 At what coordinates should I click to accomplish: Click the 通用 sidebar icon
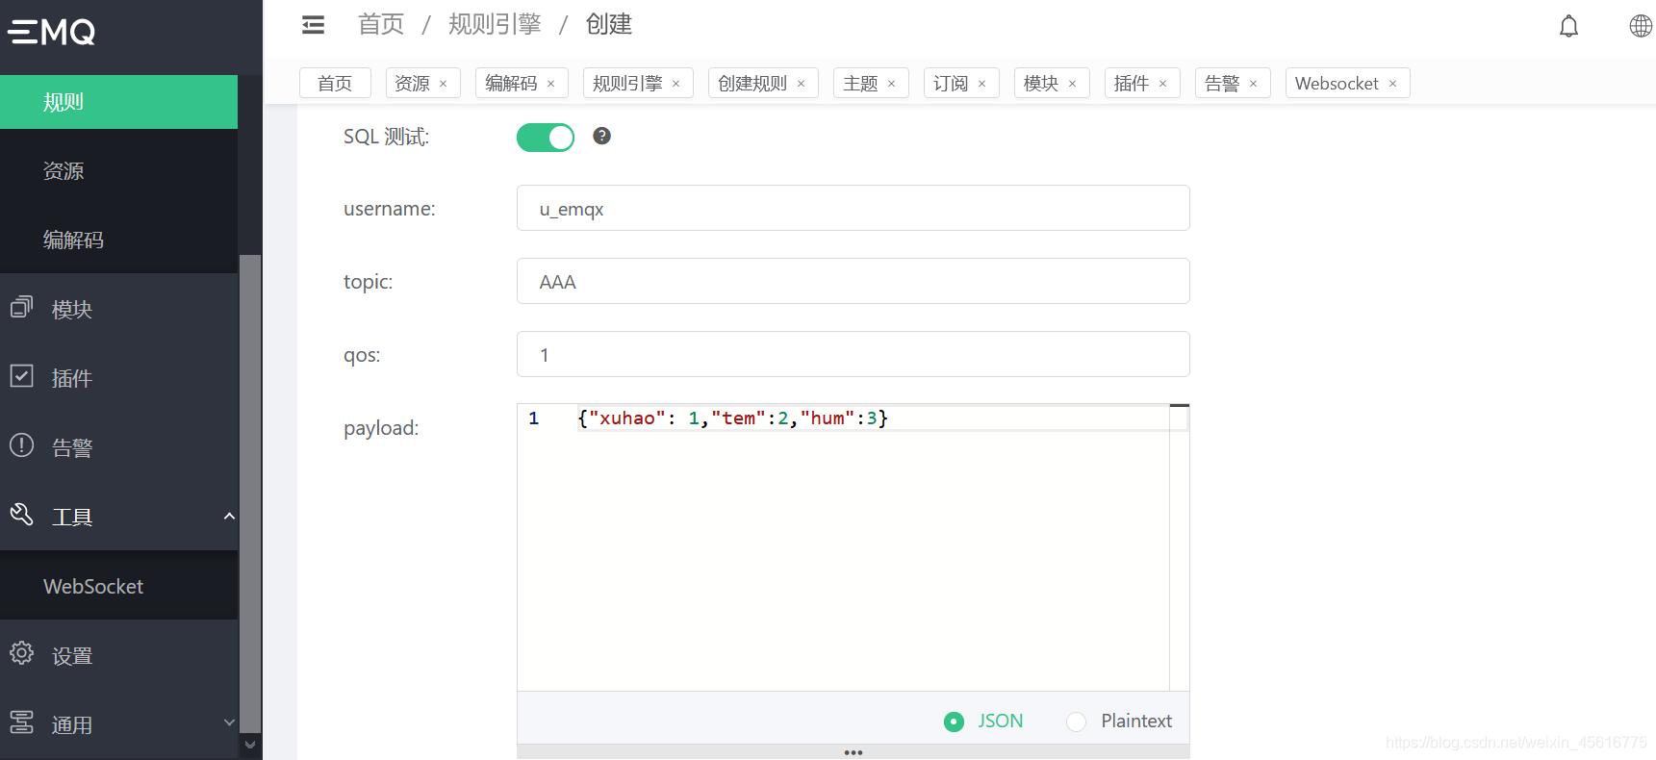tap(21, 722)
